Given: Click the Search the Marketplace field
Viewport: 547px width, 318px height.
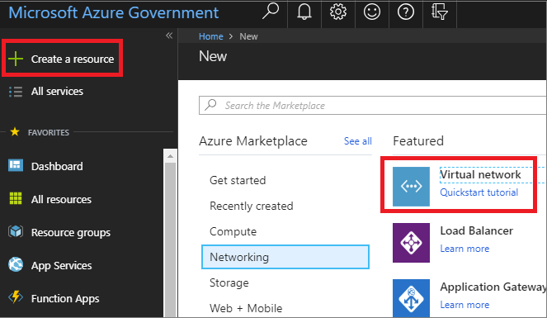Looking at the screenshot, I should click(373, 105).
